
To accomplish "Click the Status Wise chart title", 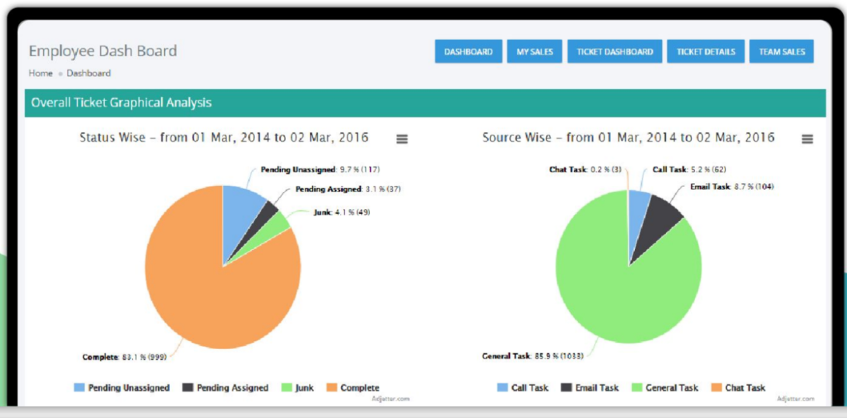I will [x=224, y=138].
